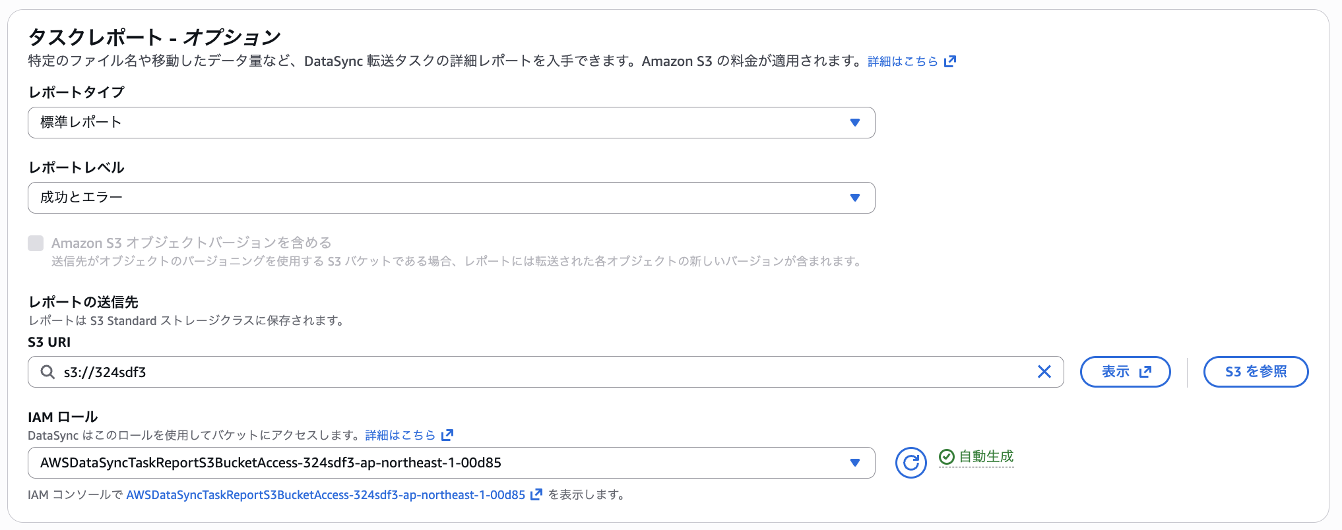This screenshot has height=530, width=1342.
Task: Click the S3 を参照 button
Action: click(1256, 372)
